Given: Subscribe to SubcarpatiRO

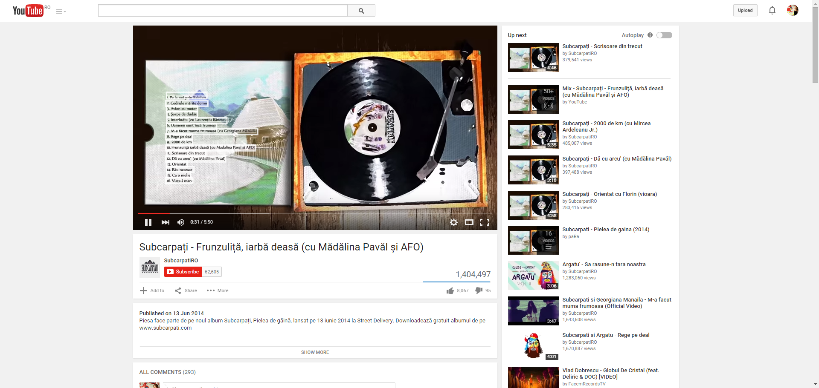Looking at the screenshot, I should pos(183,272).
